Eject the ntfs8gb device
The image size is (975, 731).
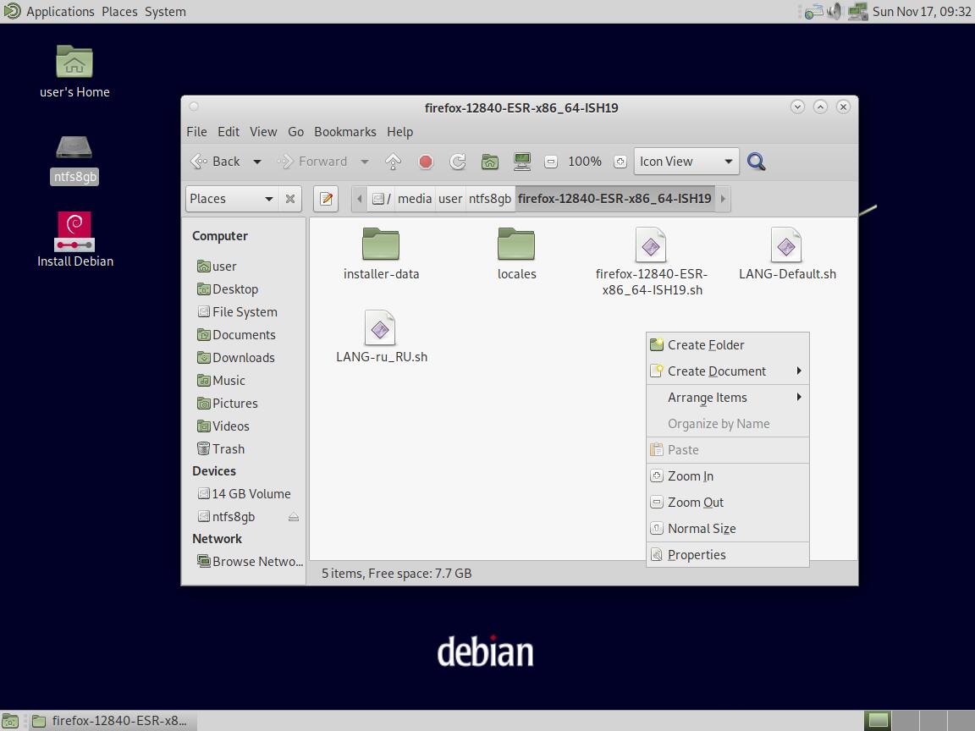294,517
